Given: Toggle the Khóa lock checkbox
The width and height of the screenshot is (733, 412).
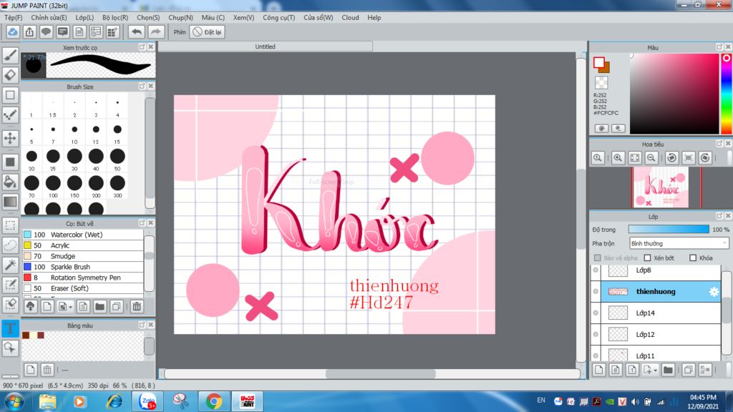Looking at the screenshot, I should point(693,257).
